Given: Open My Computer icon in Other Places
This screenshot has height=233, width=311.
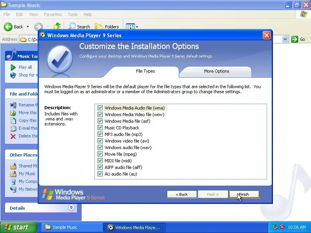Looking at the screenshot, I should click(13, 181).
